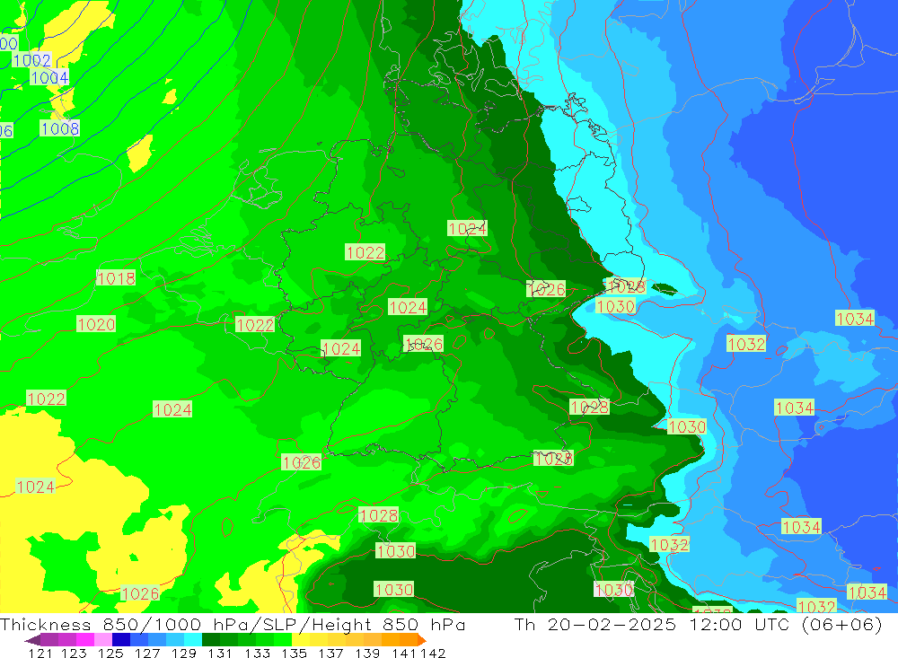
Task: Click the legend value 139
Action: click(x=367, y=653)
